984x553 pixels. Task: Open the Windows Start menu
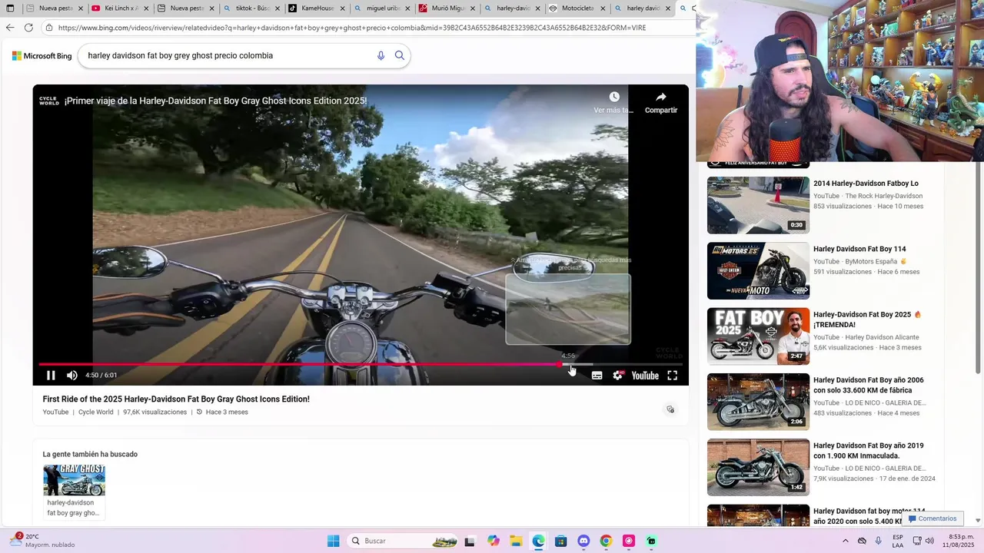point(333,541)
